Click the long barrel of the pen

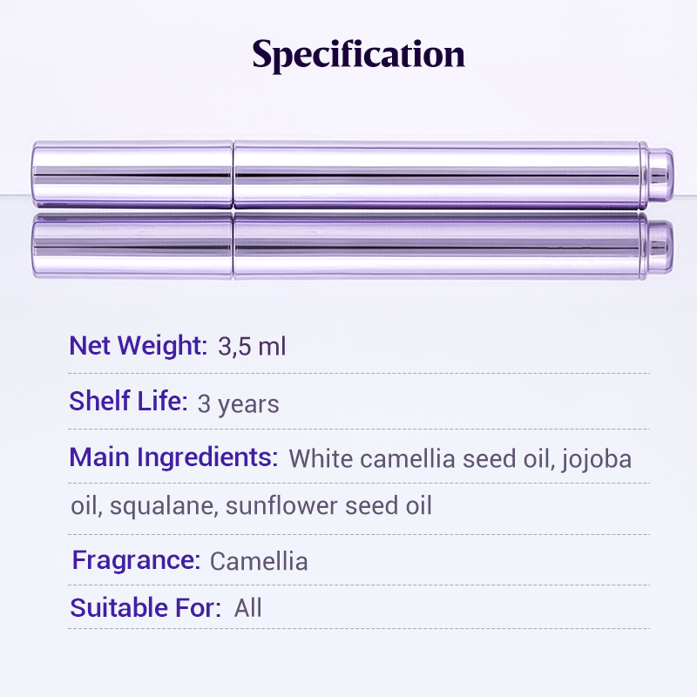click(x=436, y=174)
